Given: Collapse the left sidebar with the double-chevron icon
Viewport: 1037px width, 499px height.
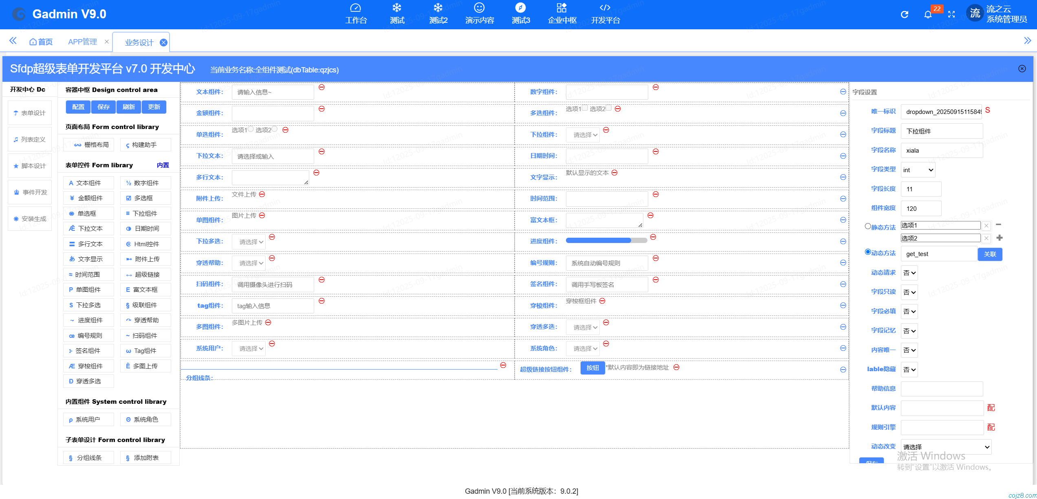Looking at the screenshot, I should pyautogui.click(x=13, y=41).
